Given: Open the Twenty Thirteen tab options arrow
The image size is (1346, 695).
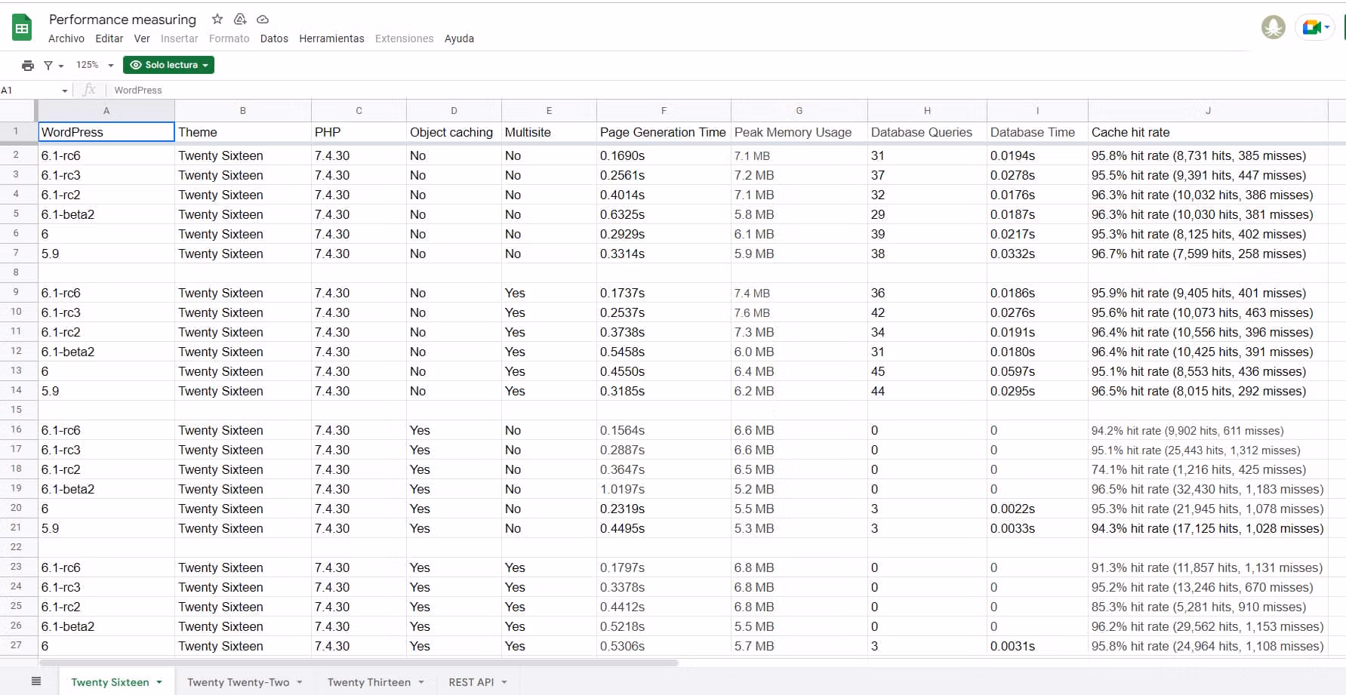Looking at the screenshot, I should pos(421,682).
